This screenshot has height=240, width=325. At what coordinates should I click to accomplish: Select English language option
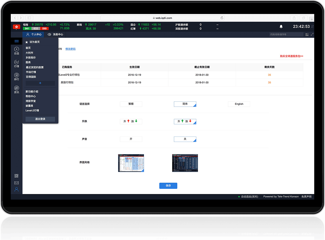239,104
